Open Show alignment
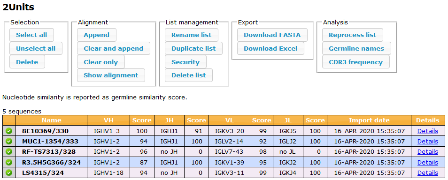Viewport: 448px width, 180px height. (x=111, y=75)
